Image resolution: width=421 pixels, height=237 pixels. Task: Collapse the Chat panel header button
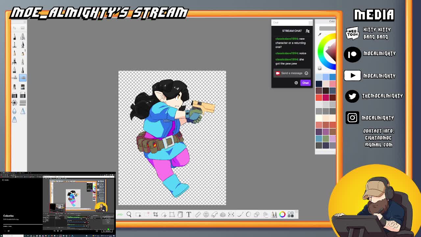(310, 22)
